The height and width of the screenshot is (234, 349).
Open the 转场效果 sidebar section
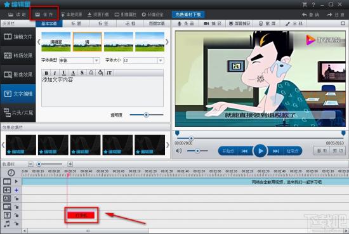click(x=18, y=56)
